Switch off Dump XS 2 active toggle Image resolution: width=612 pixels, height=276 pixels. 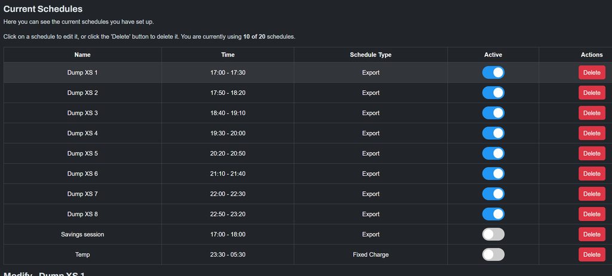click(x=493, y=93)
